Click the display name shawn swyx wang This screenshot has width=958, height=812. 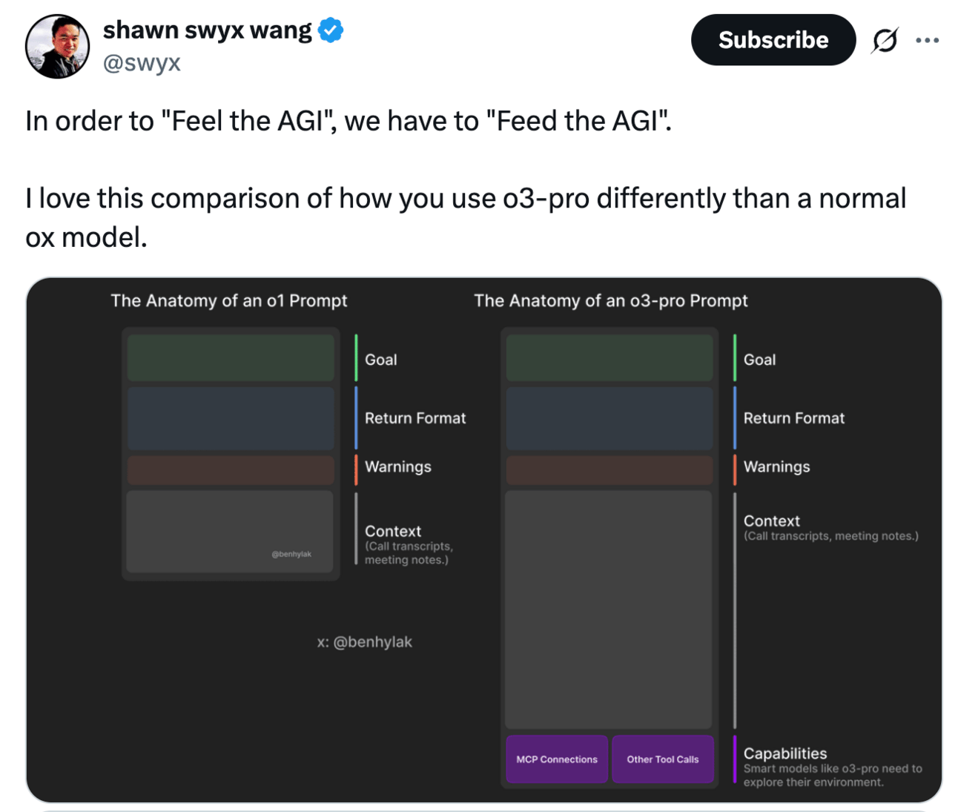click(x=208, y=30)
